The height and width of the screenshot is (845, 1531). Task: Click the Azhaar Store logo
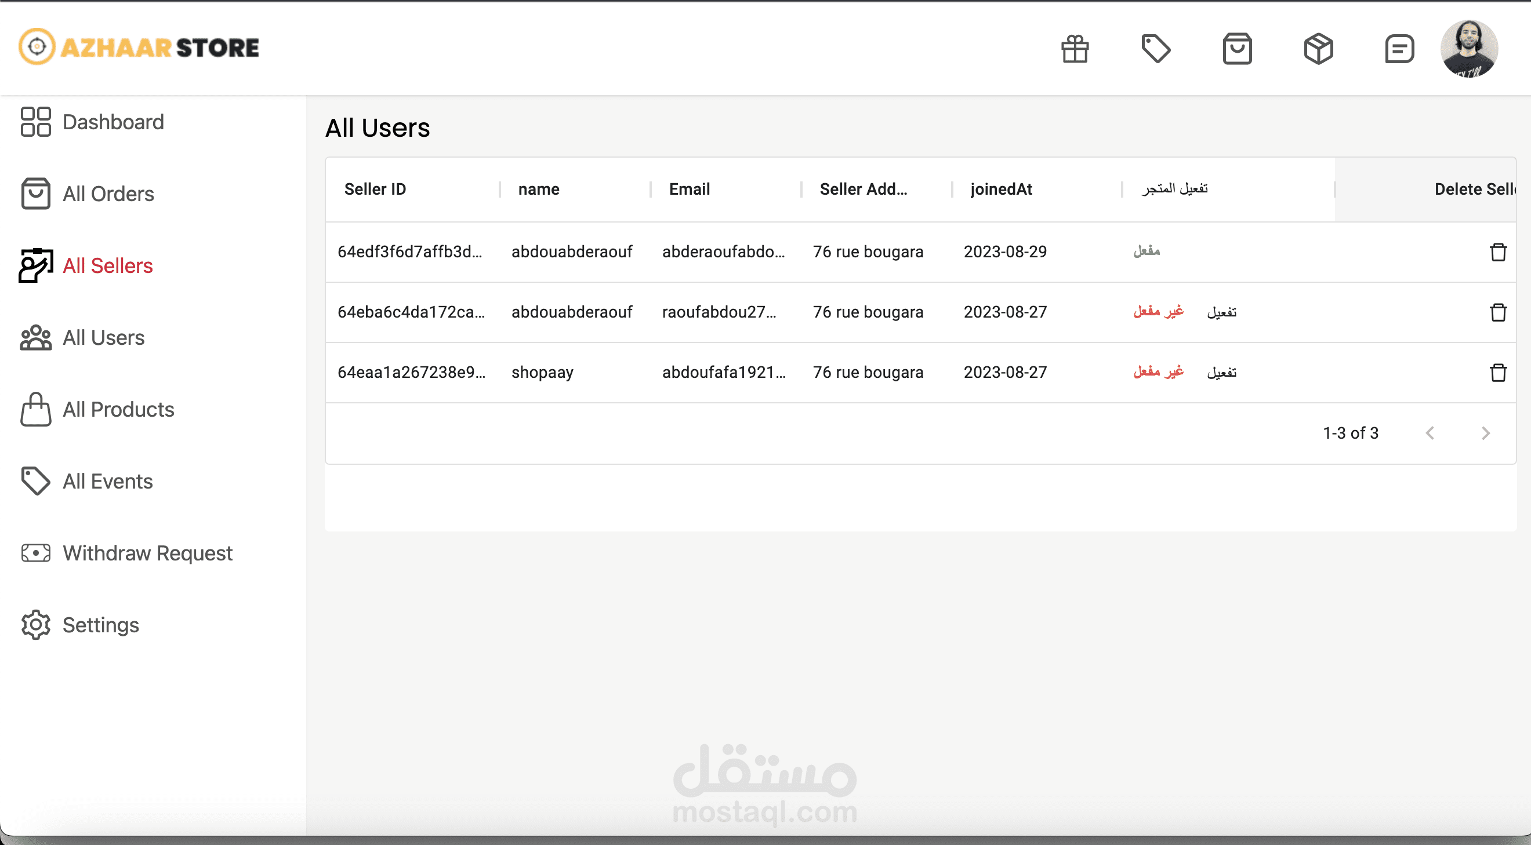[x=139, y=48]
